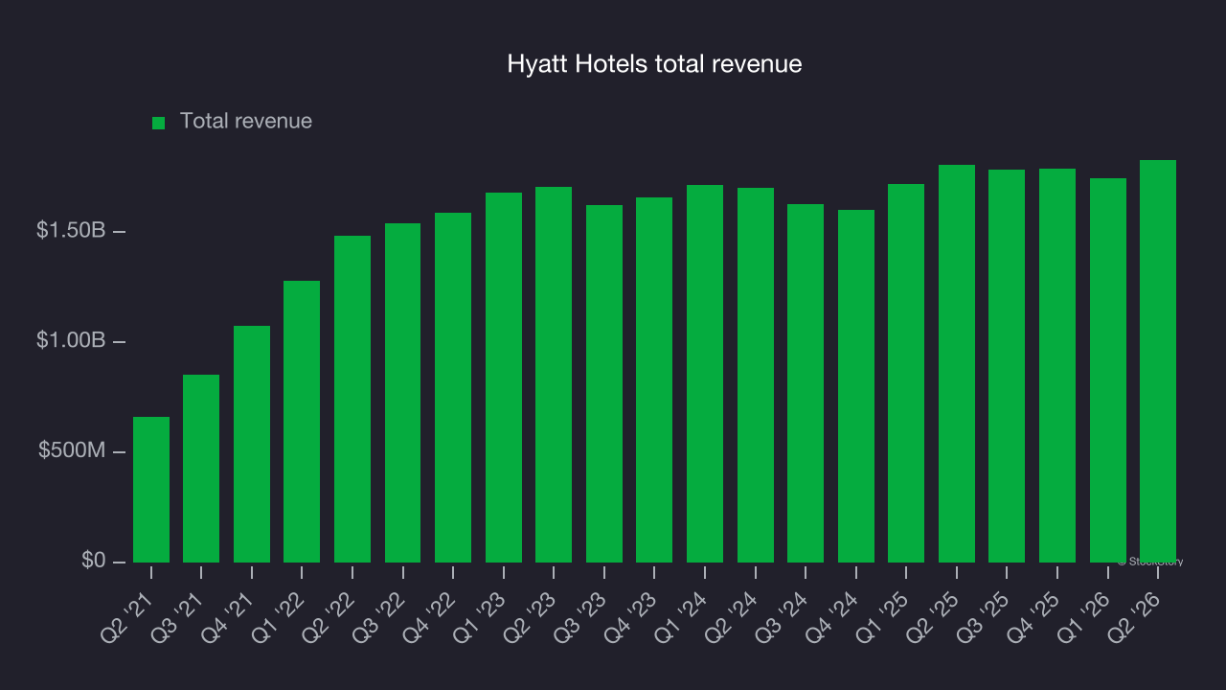Click the $500M y-axis label
Viewport: 1226px width, 690px height.
72,451
